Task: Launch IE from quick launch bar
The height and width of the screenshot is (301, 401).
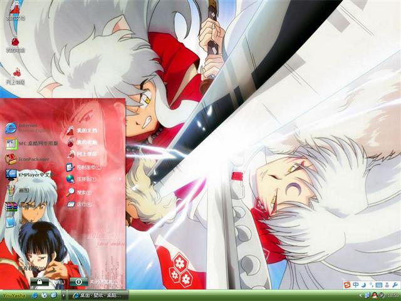Action: (x=34, y=295)
